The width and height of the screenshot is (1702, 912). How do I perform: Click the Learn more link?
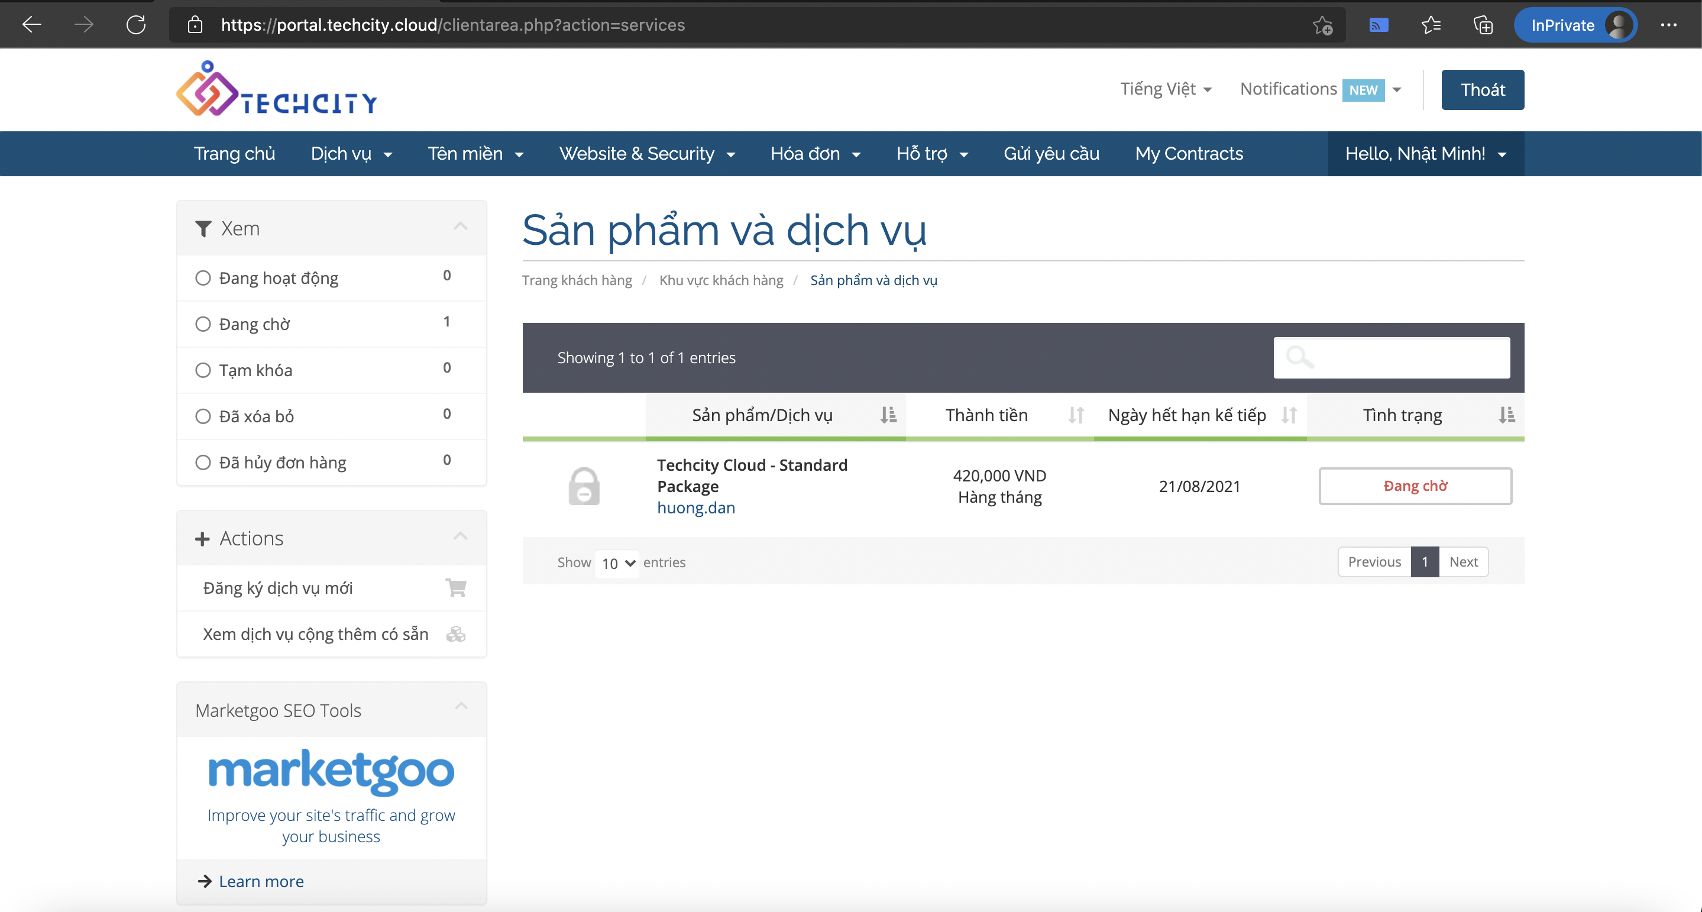coord(261,881)
